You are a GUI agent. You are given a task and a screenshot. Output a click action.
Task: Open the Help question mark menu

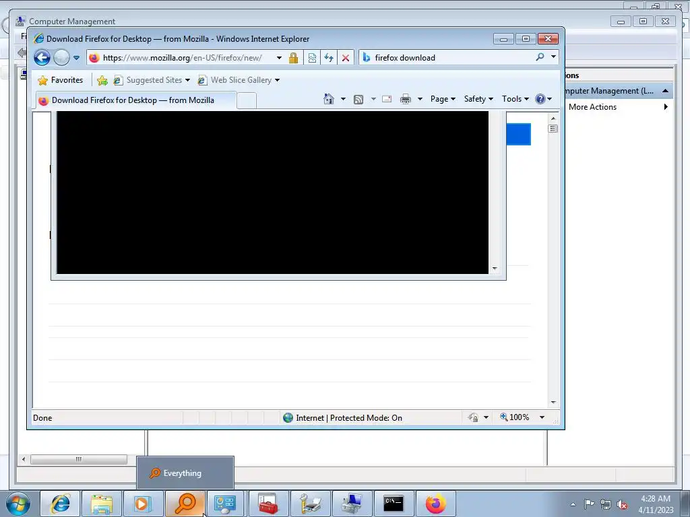(544, 99)
